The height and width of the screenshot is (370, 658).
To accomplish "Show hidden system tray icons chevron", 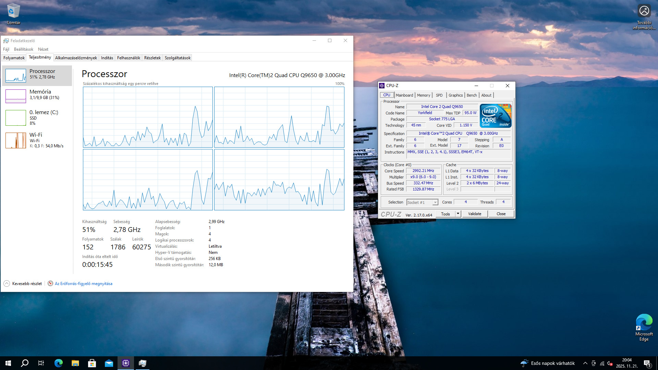I will [585, 363].
